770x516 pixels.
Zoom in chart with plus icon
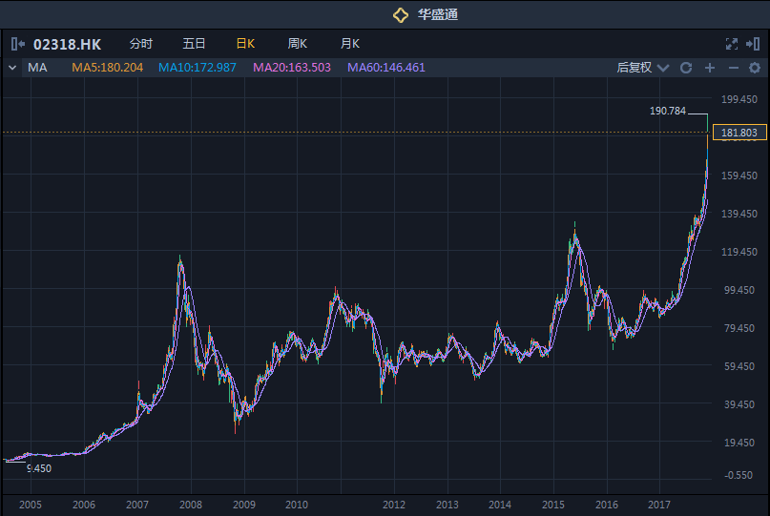point(709,68)
